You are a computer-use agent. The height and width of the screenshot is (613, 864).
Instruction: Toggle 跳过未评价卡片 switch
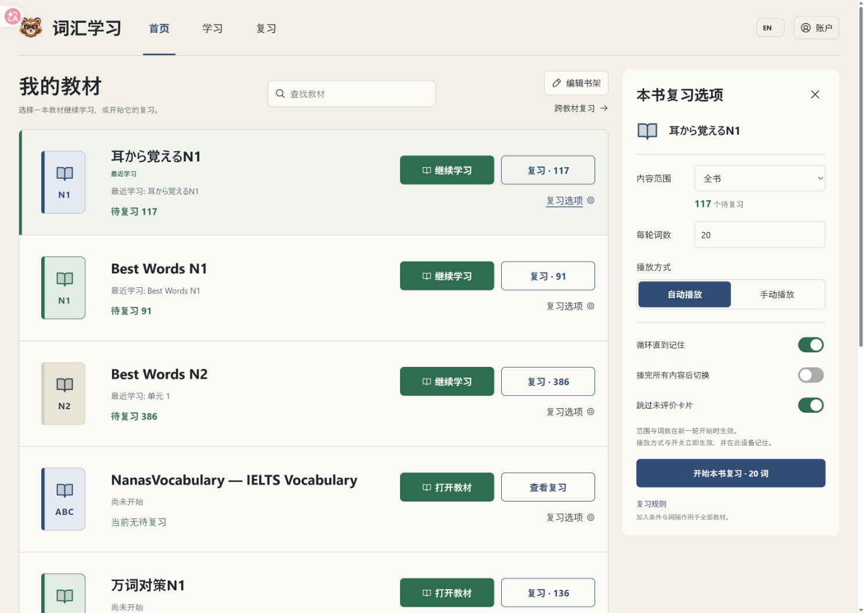pos(811,405)
